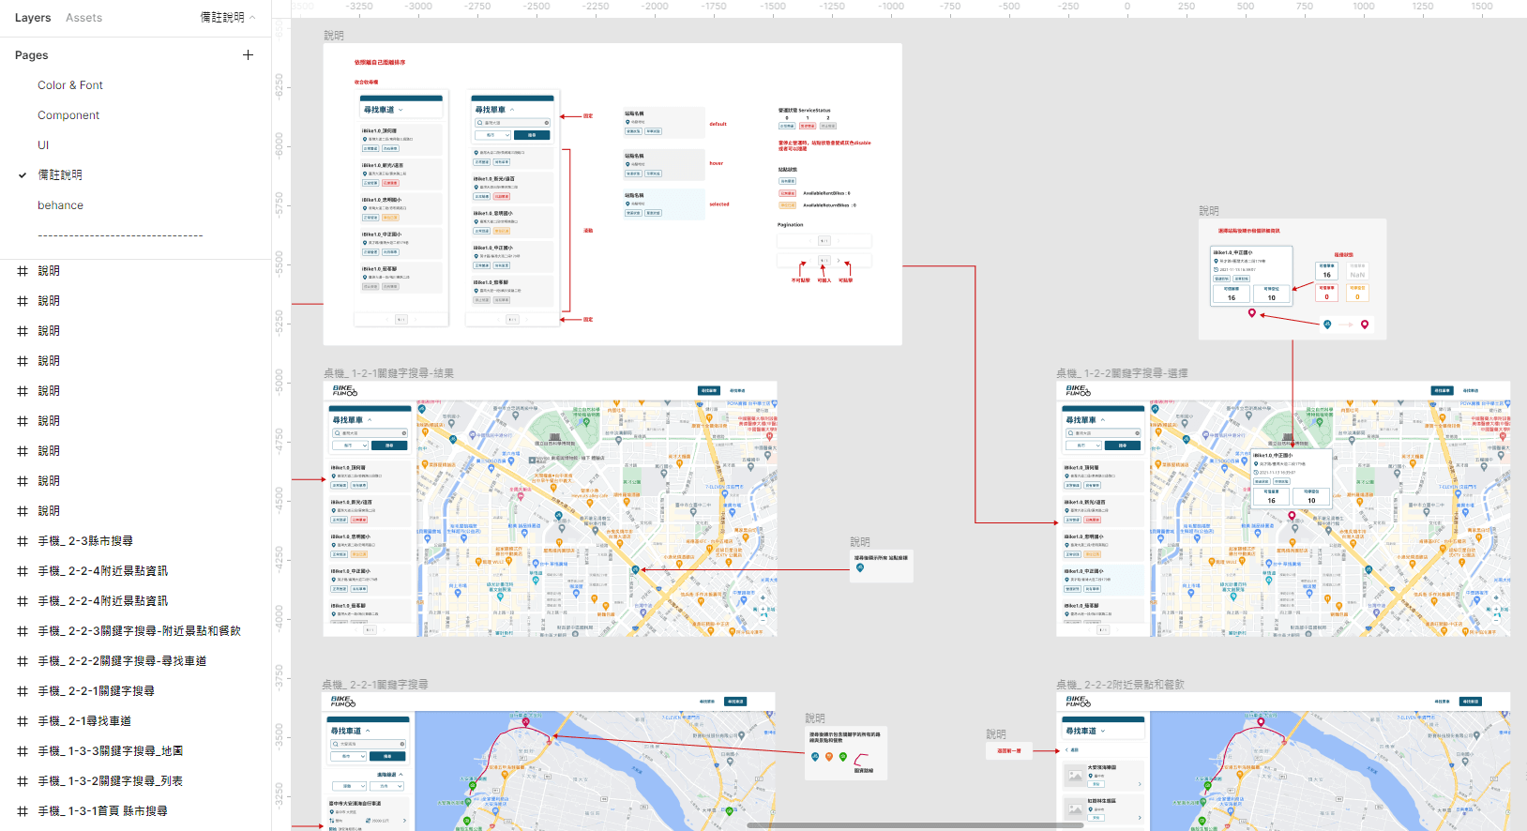Click frame icon beside 手機_2-2-3關鍵字搜尋-附近景點和餐飲

click(x=23, y=631)
